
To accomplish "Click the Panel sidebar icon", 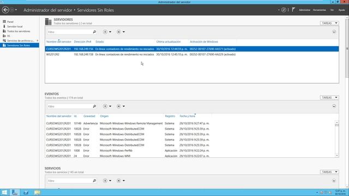I will pyautogui.click(x=4, y=22).
